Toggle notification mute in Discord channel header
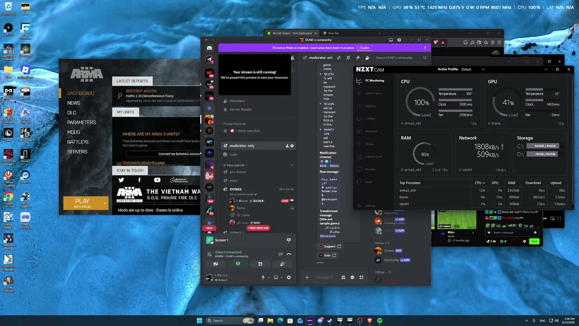 [348, 58]
